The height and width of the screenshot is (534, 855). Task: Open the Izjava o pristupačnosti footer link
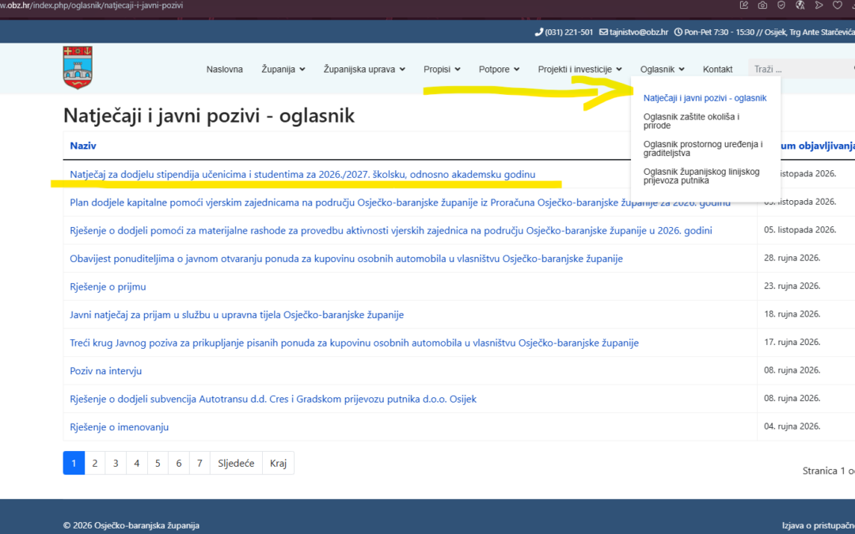tap(819, 526)
